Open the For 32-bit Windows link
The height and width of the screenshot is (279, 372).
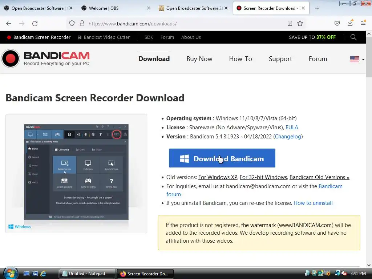263,177
